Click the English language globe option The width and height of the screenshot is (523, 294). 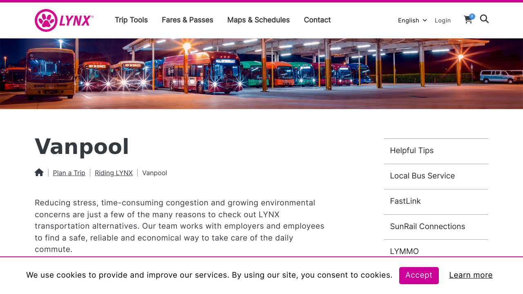409,20
